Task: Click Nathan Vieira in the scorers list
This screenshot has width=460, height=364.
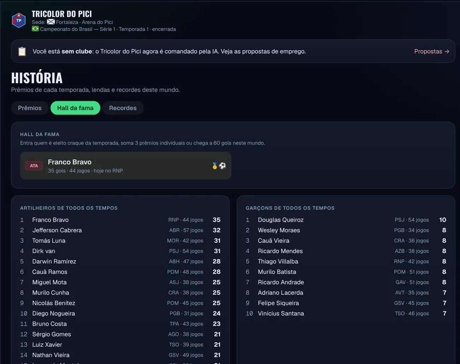Action: pos(120,355)
